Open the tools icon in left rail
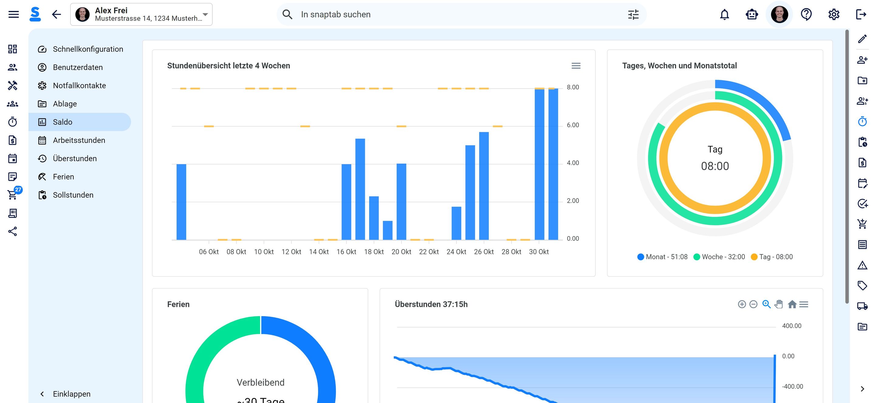 [12, 85]
